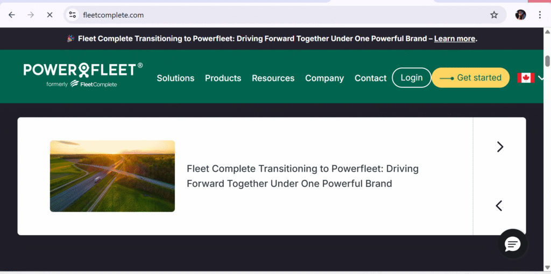Image resolution: width=551 pixels, height=274 pixels.
Task: Expand the country selector chevron
Action: (540, 78)
